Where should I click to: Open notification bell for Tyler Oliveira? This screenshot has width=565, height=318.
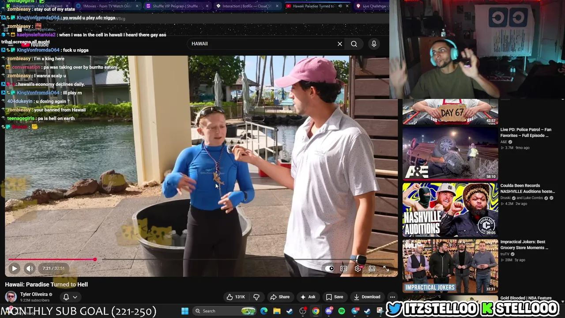click(x=66, y=297)
